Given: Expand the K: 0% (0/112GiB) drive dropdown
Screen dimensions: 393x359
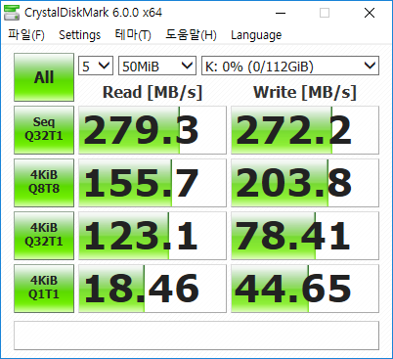Looking at the screenshot, I should click(x=290, y=66).
